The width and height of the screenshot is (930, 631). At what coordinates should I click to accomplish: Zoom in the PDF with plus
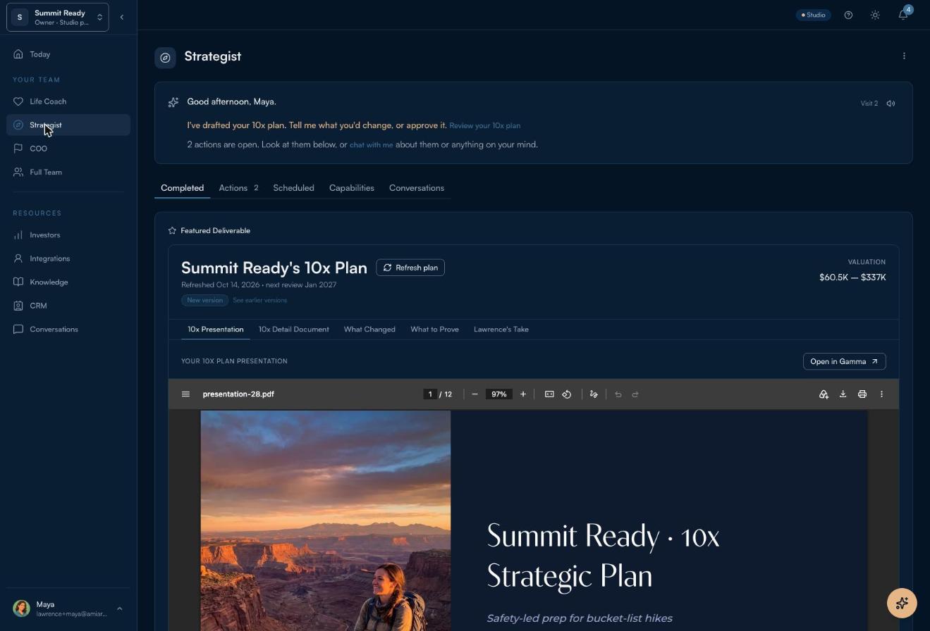point(523,394)
